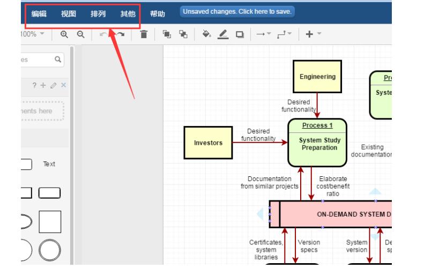Open the Insert plus dropdown
This screenshot has height=276, width=424.
tap(313, 34)
